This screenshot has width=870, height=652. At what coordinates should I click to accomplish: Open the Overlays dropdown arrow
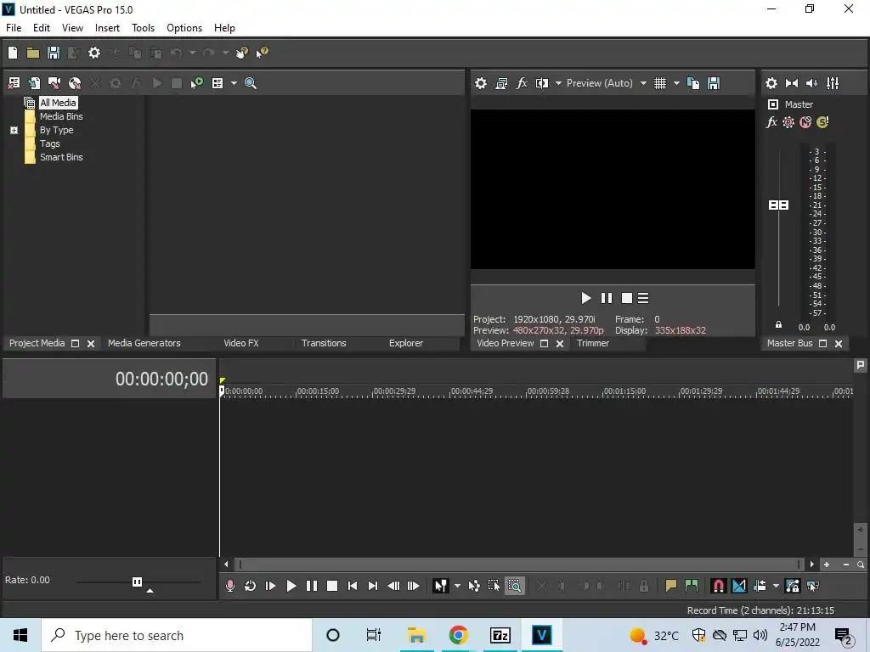[676, 83]
